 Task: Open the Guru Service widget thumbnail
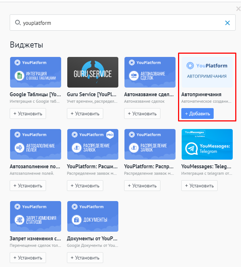pyautogui.click(x=93, y=72)
